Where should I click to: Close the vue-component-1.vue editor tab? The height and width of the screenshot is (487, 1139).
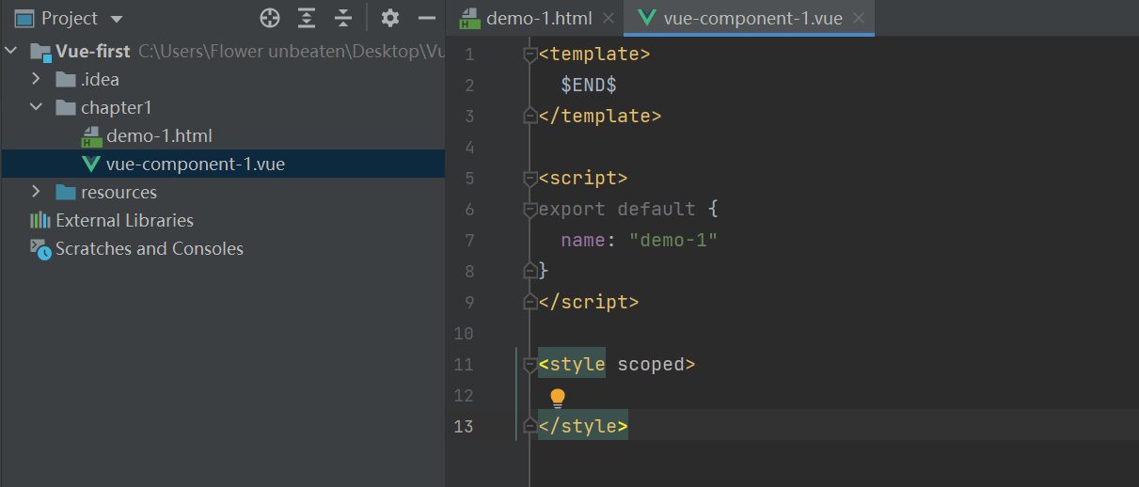click(x=858, y=18)
